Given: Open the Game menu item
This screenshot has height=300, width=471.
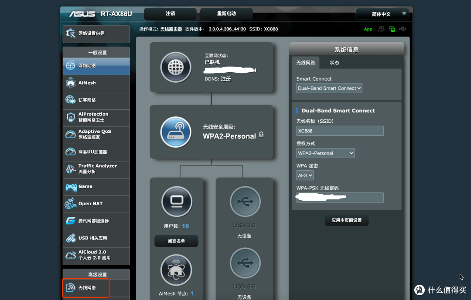Looking at the screenshot, I should tap(96, 187).
